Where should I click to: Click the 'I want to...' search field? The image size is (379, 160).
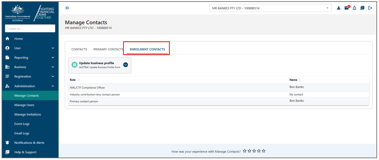pyautogui.click(x=30, y=28)
